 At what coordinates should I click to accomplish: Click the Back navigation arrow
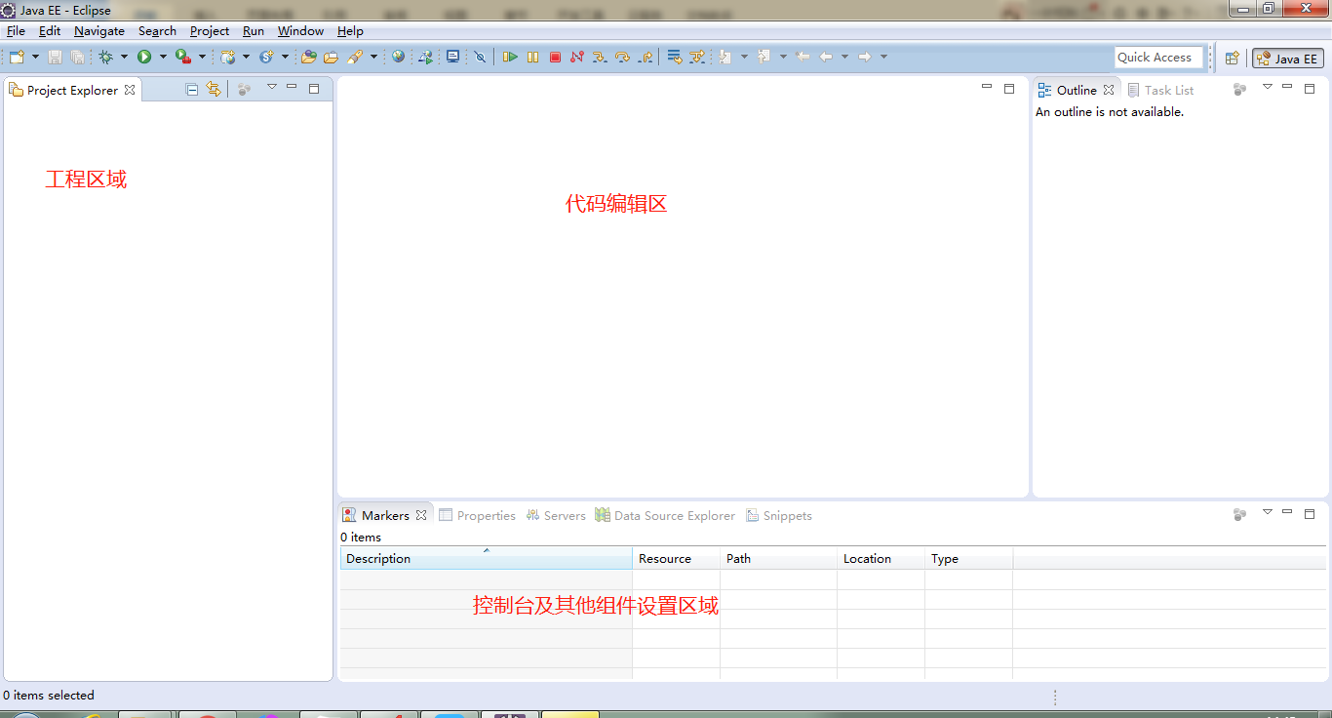[825, 57]
